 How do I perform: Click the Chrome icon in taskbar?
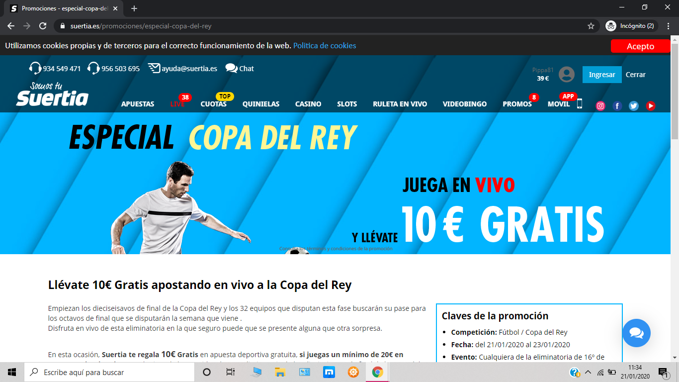pyautogui.click(x=377, y=372)
